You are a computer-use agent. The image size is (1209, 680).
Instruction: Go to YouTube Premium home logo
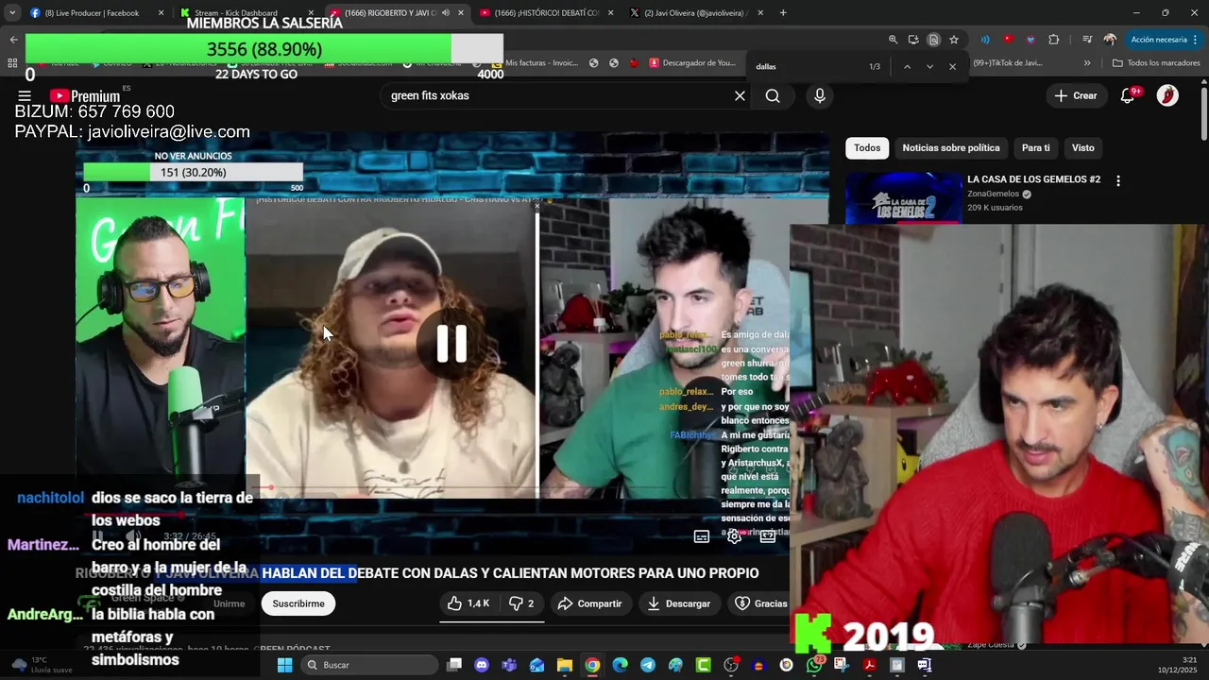pos(85,95)
